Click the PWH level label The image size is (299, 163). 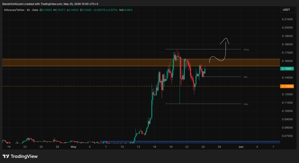(x=246, y=50)
